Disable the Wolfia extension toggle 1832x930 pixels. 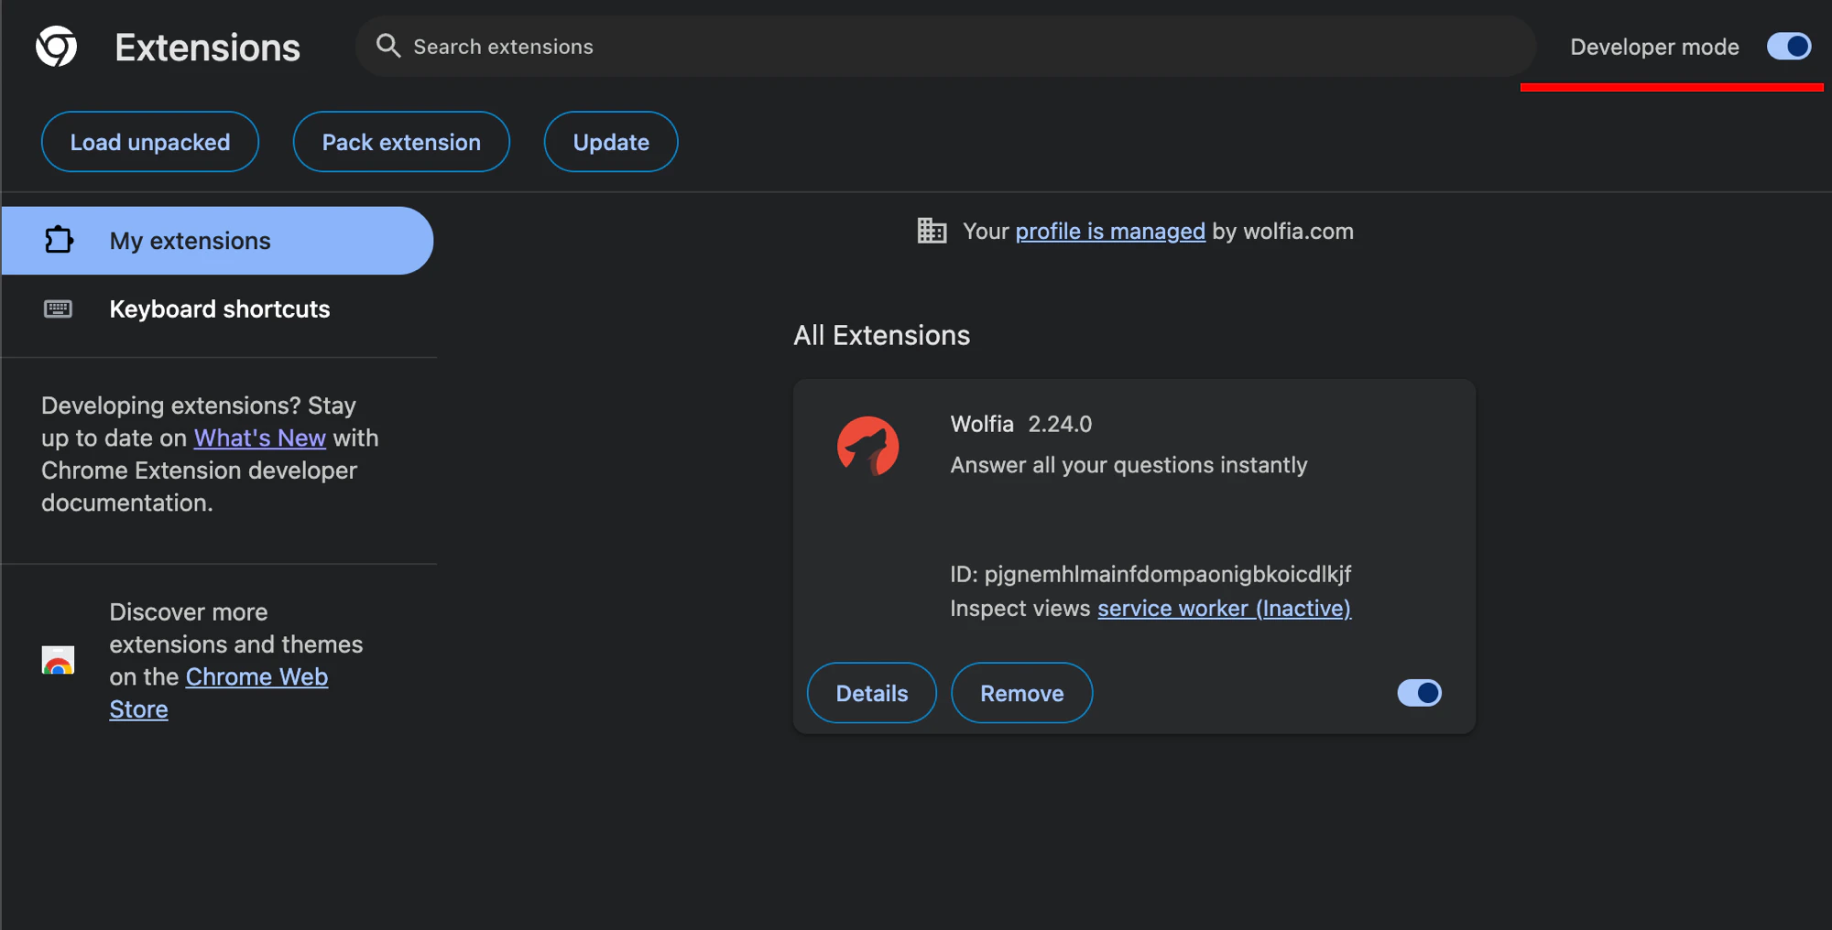click(1419, 693)
